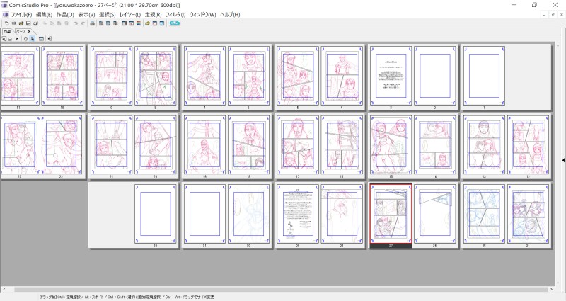Close the ページ tab with its x
Viewport: 566px width, 301px height.
point(29,31)
